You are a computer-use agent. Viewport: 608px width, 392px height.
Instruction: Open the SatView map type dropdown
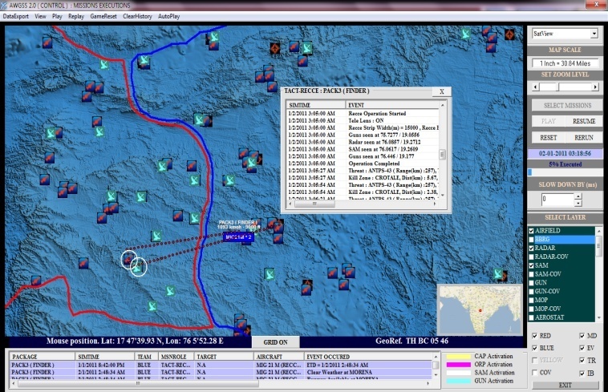click(594, 34)
